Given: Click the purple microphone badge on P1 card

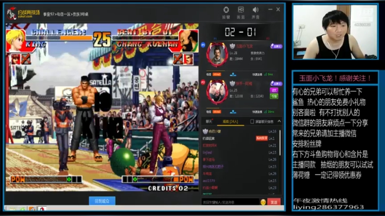Looking at the screenshot, I should point(276,46).
